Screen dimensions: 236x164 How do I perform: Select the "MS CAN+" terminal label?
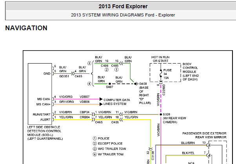click(44, 104)
